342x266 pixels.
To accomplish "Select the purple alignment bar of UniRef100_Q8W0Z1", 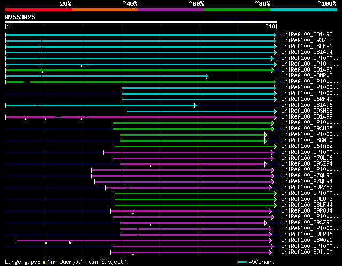I will (x=143, y=241).
